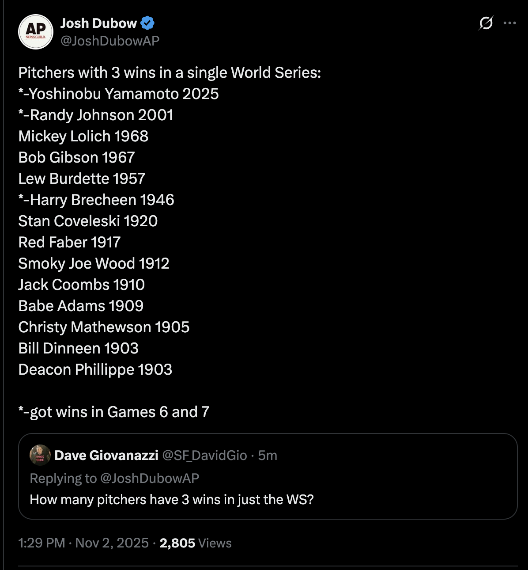Click the top @JoshDubowAP handle under the name

coord(110,41)
